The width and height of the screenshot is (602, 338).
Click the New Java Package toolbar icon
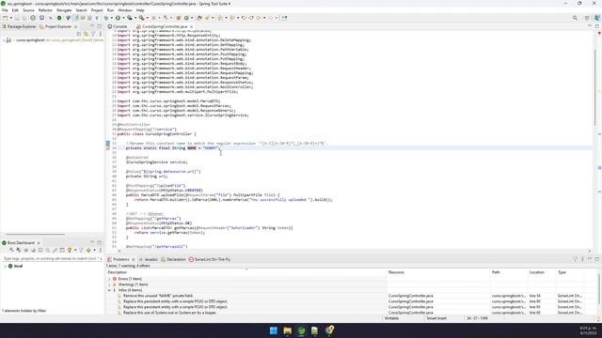pyautogui.click(x=179, y=18)
